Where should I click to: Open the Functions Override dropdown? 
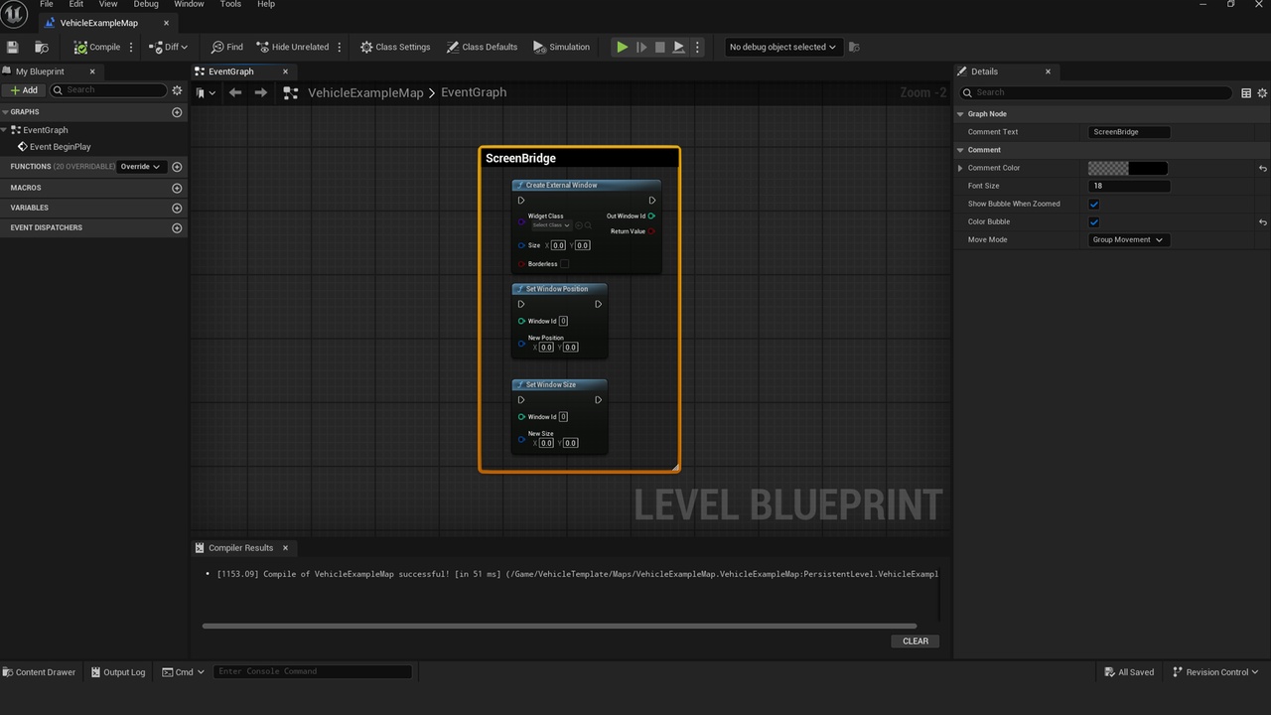pyautogui.click(x=140, y=167)
